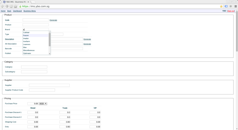Go back with the browser back arrow

click(2, 6)
